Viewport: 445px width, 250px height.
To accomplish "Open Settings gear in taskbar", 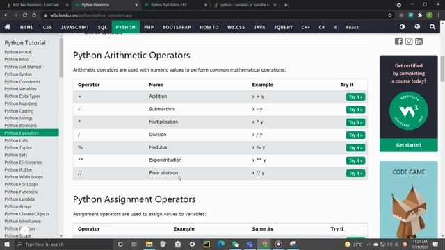I will tap(192, 244).
